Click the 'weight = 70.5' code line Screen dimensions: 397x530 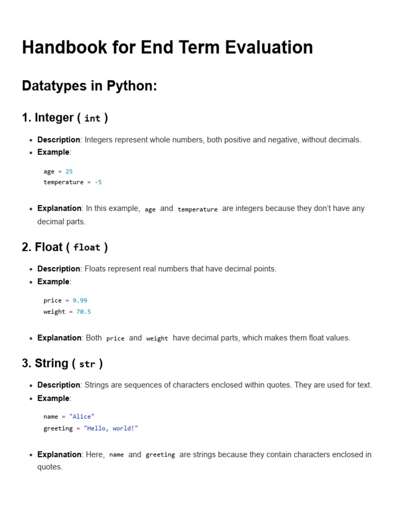[x=67, y=312]
